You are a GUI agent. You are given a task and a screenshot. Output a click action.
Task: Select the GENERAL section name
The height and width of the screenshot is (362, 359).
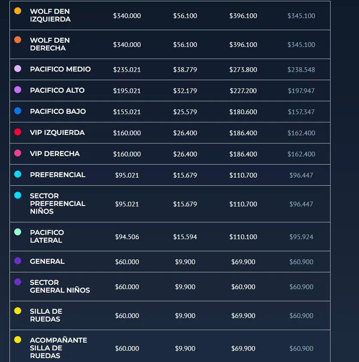[x=47, y=262]
